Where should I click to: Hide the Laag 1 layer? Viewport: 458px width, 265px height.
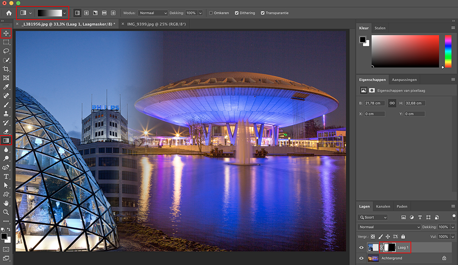coord(361,247)
